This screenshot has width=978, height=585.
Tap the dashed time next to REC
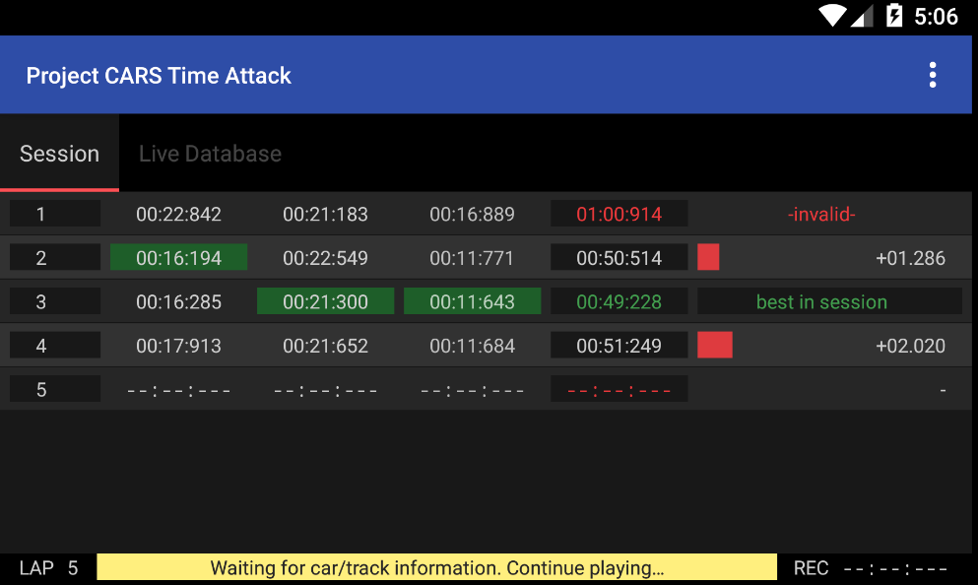tap(895, 568)
